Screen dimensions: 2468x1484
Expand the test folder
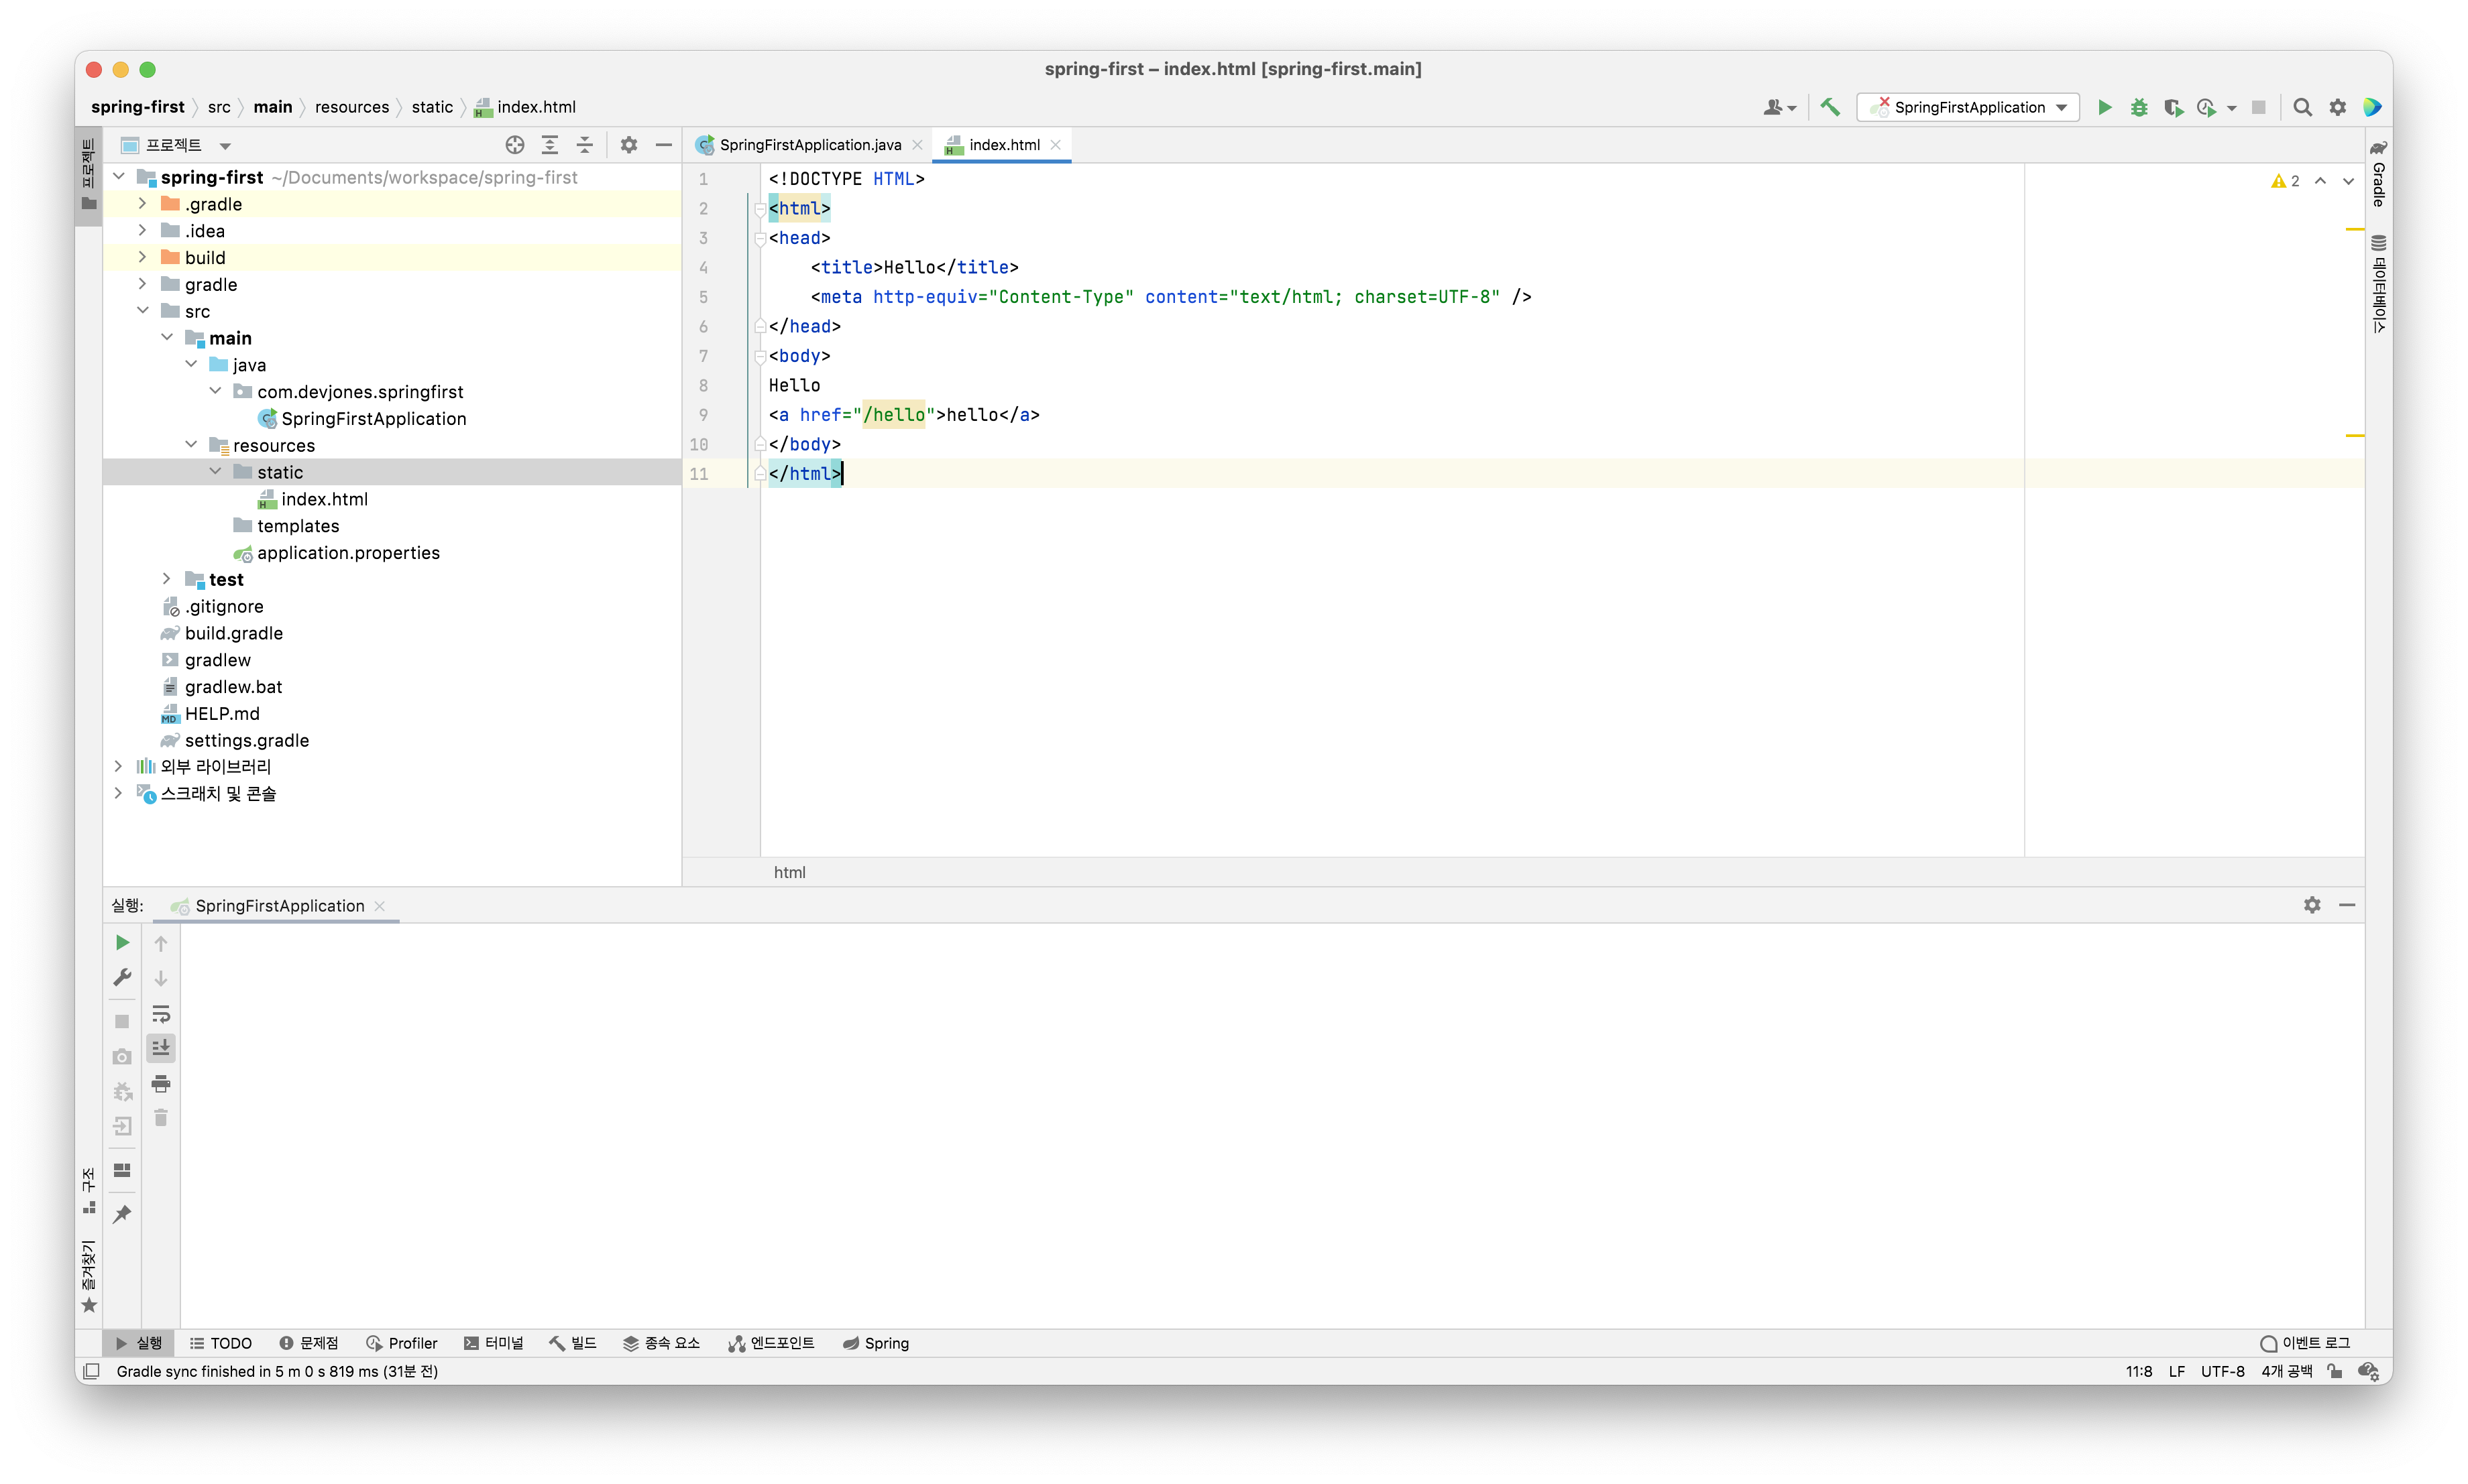click(167, 579)
